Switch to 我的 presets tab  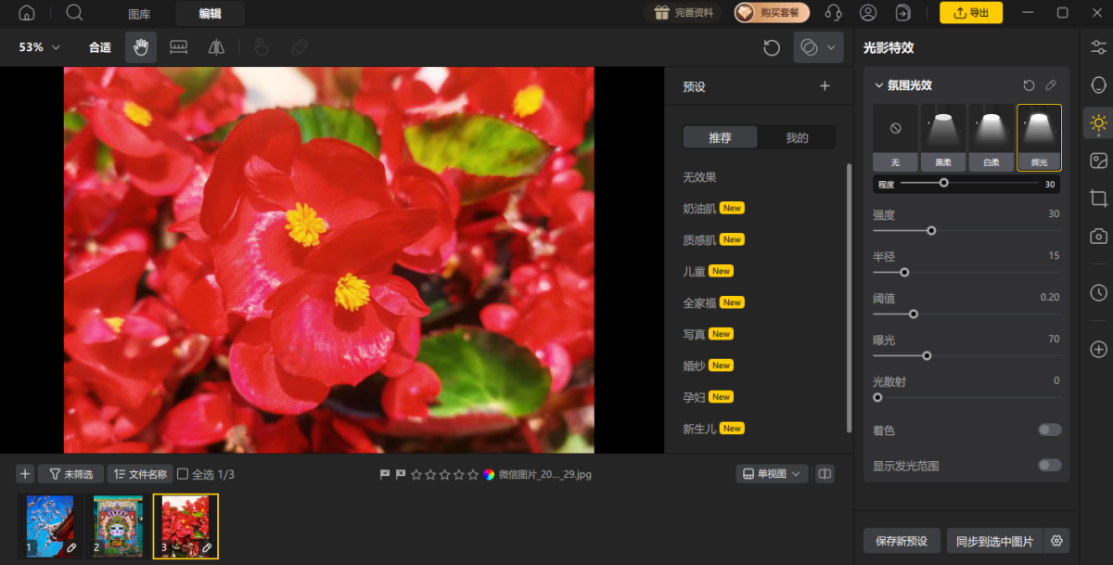tap(797, 137)
